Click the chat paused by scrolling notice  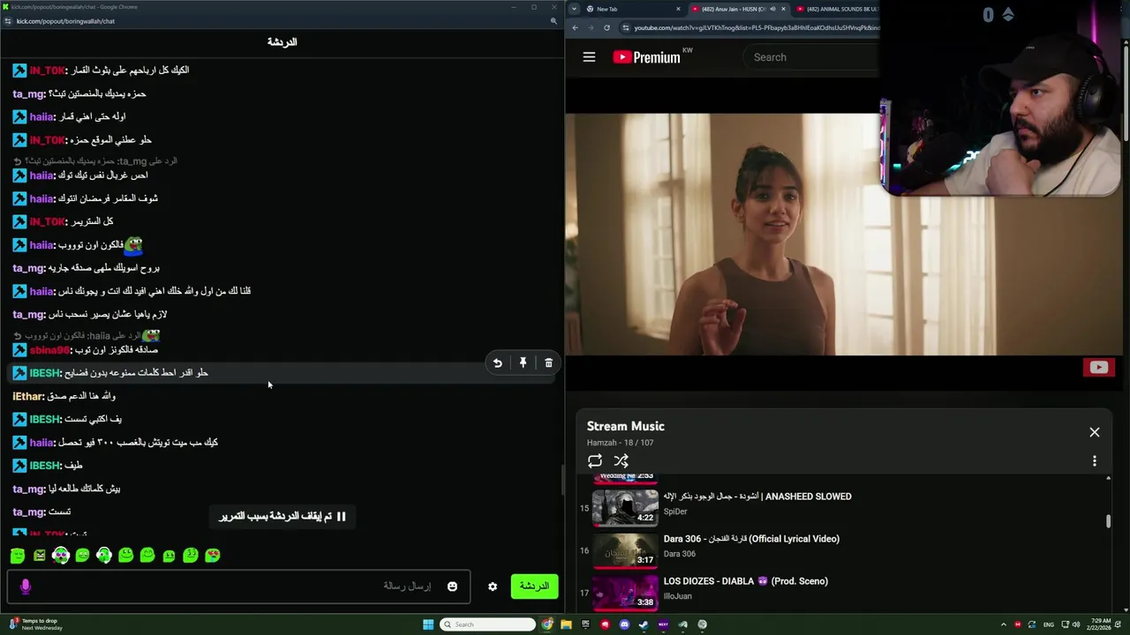pyautogui.click(x=282, y=516)
